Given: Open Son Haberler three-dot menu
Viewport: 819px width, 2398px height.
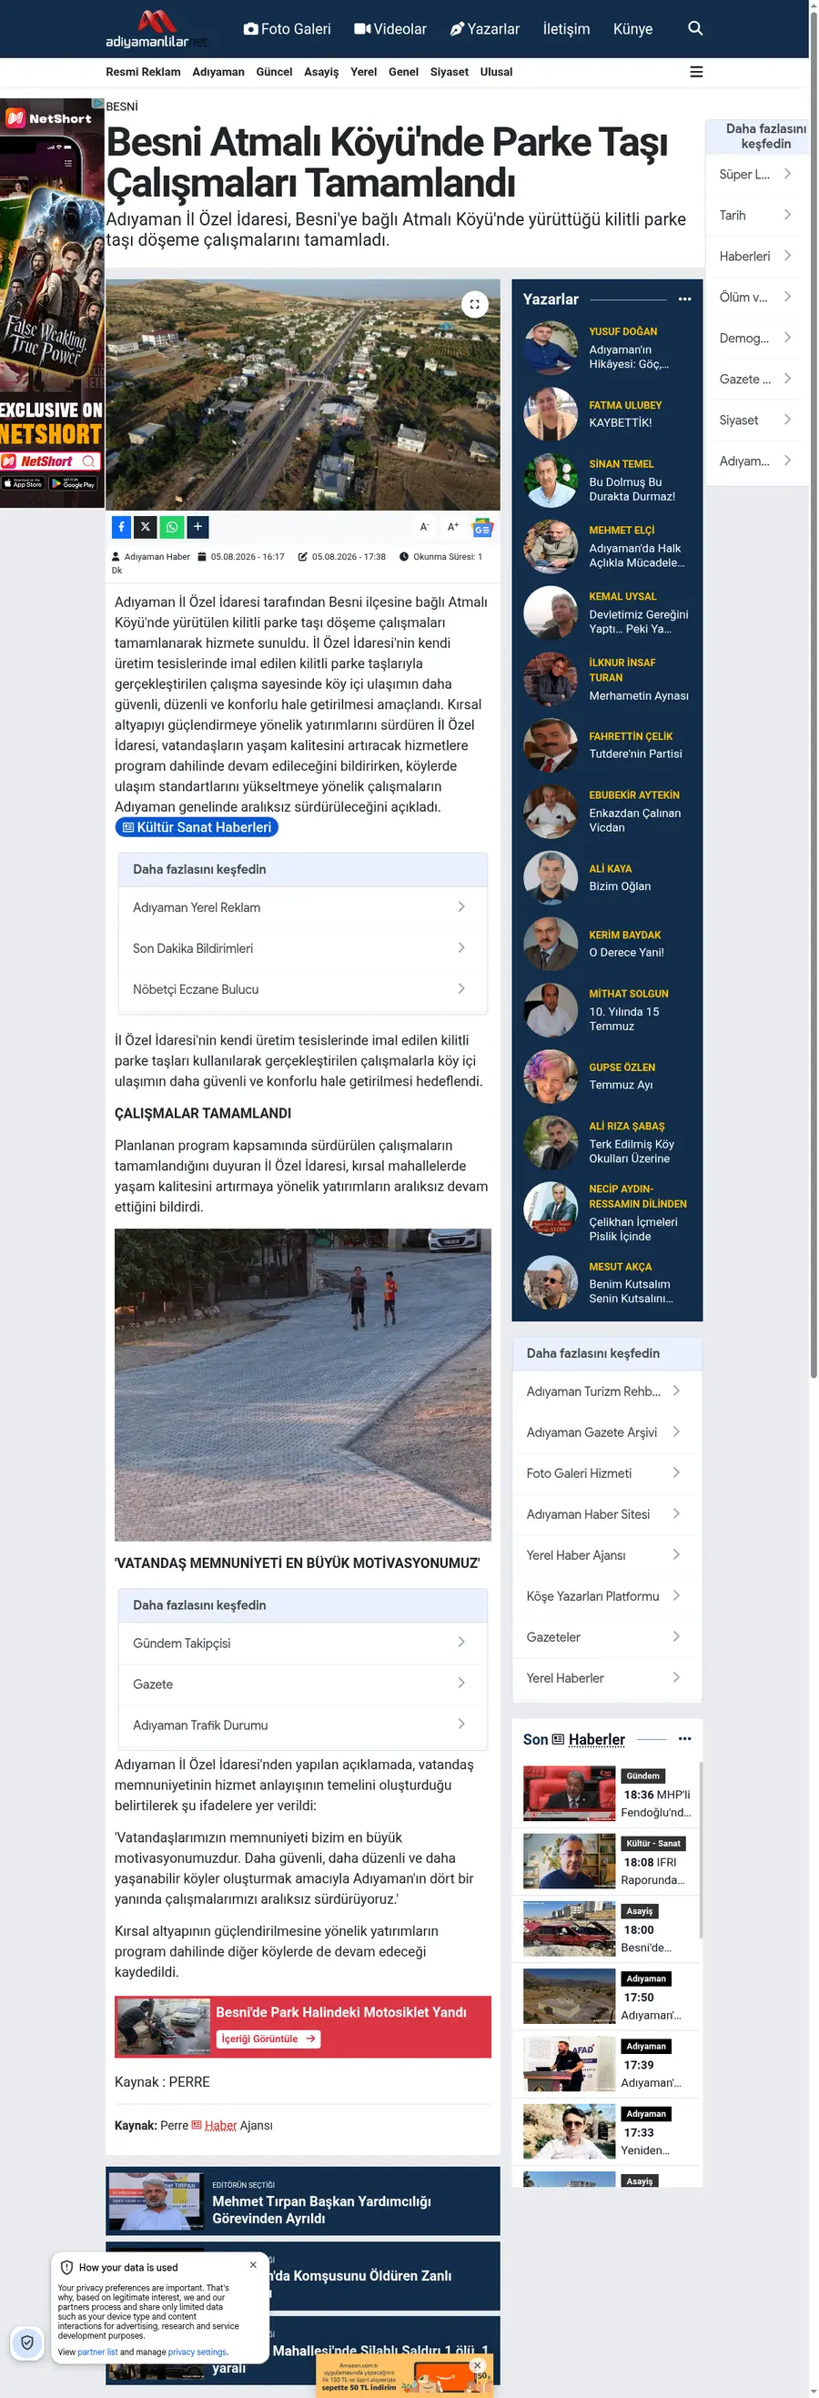Looking at the screenshot, I should tap(685, 1738).
